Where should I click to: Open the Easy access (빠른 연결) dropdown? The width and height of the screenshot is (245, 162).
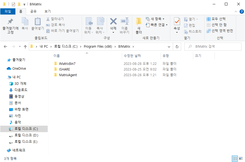click(157, 25)
